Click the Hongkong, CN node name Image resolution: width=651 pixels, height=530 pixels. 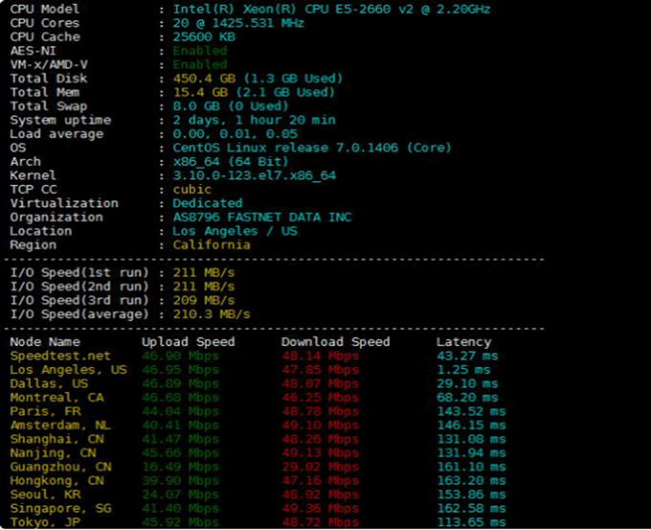56,480
